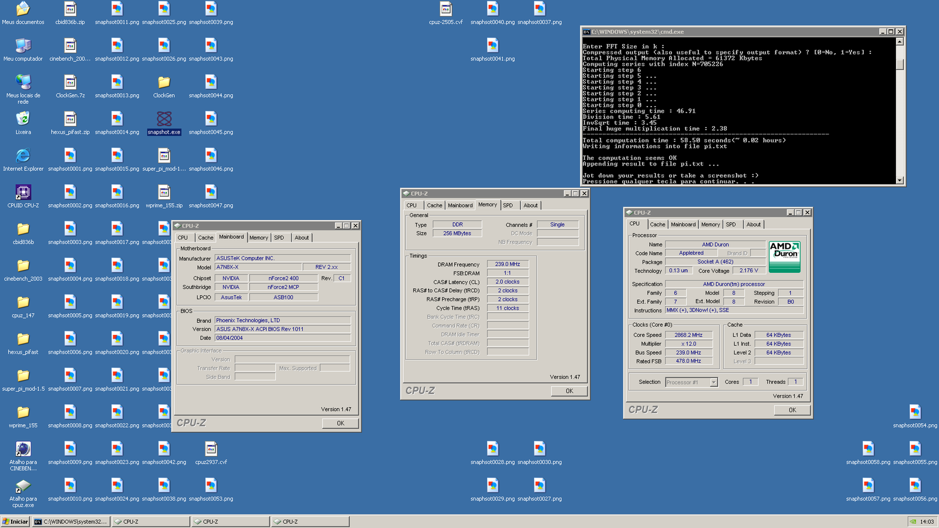Open the hexus_pifast folder
Screen dimensions: 939x528
click(23, 340)
